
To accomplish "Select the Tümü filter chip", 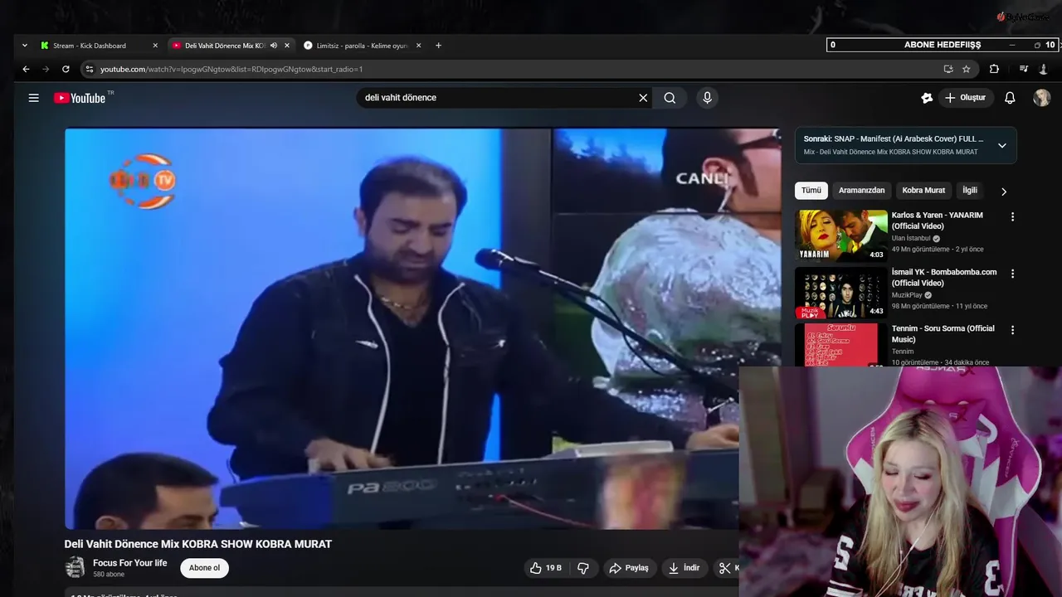I will pyautogui.click(x=811, y=191).
